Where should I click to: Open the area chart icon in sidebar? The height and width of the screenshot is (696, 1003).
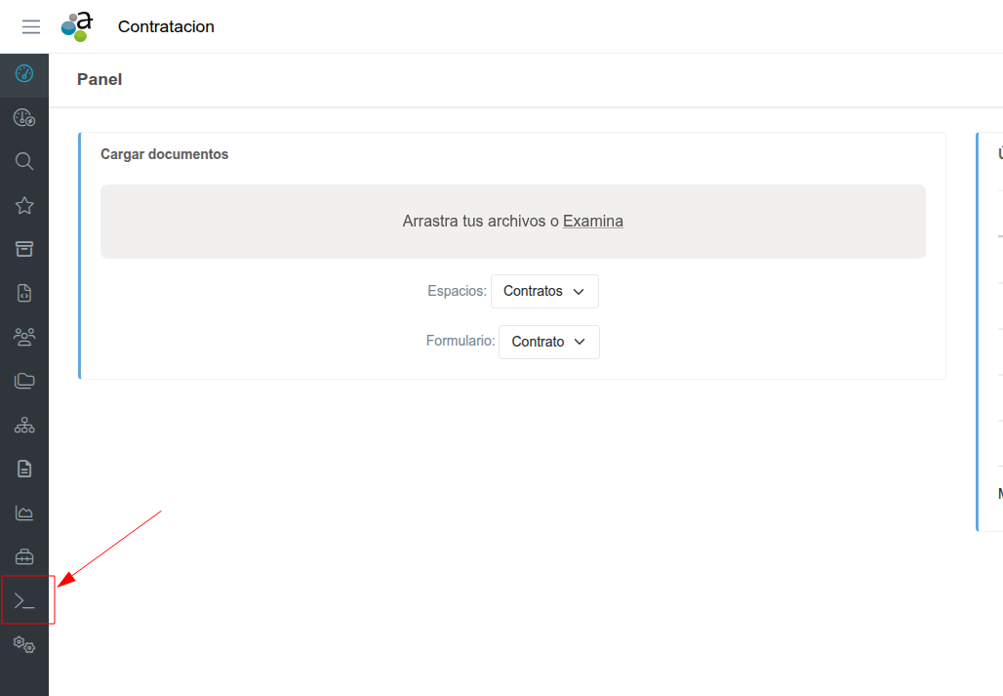24,512
